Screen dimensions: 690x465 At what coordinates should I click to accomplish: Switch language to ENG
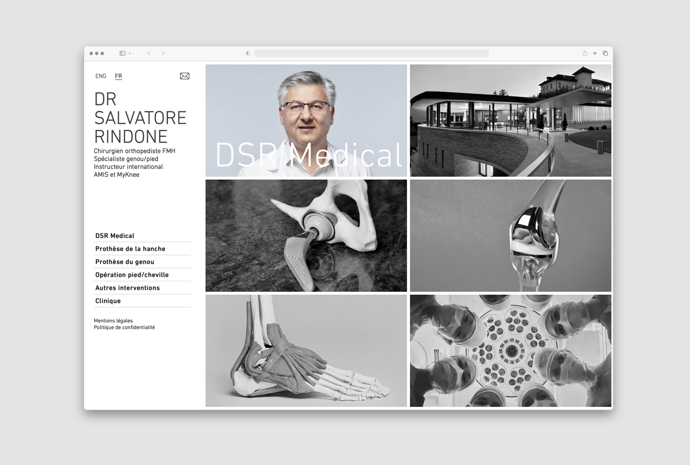click(100, 76)
